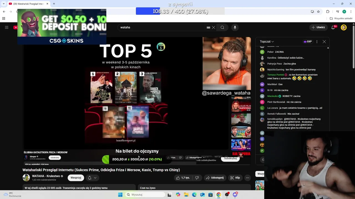Bookmark this page with the star icon
Viewport: 355px width, 199px height.
(x=318, y=11)
